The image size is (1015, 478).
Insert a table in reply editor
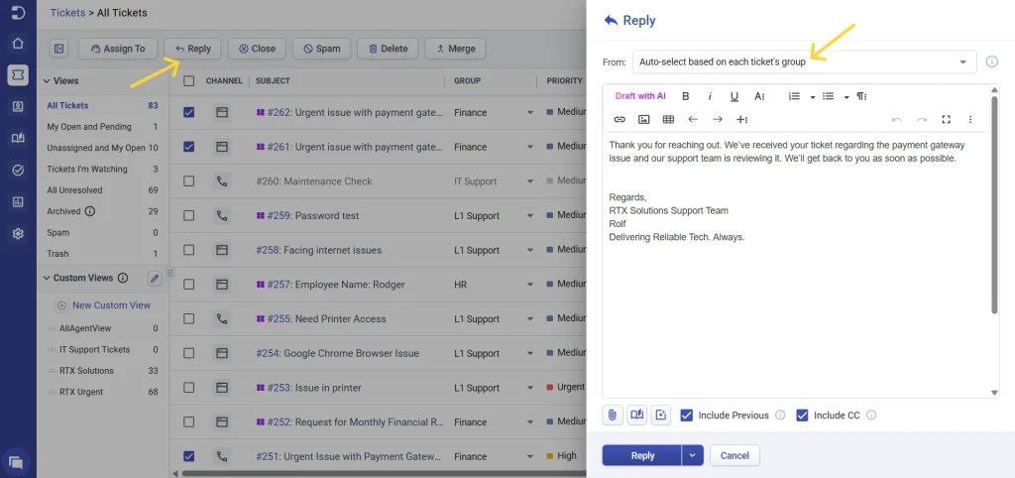tap(668, 119)
